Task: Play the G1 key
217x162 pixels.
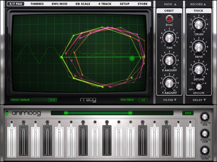Action: pyautogui.click(x=71, y=142)
